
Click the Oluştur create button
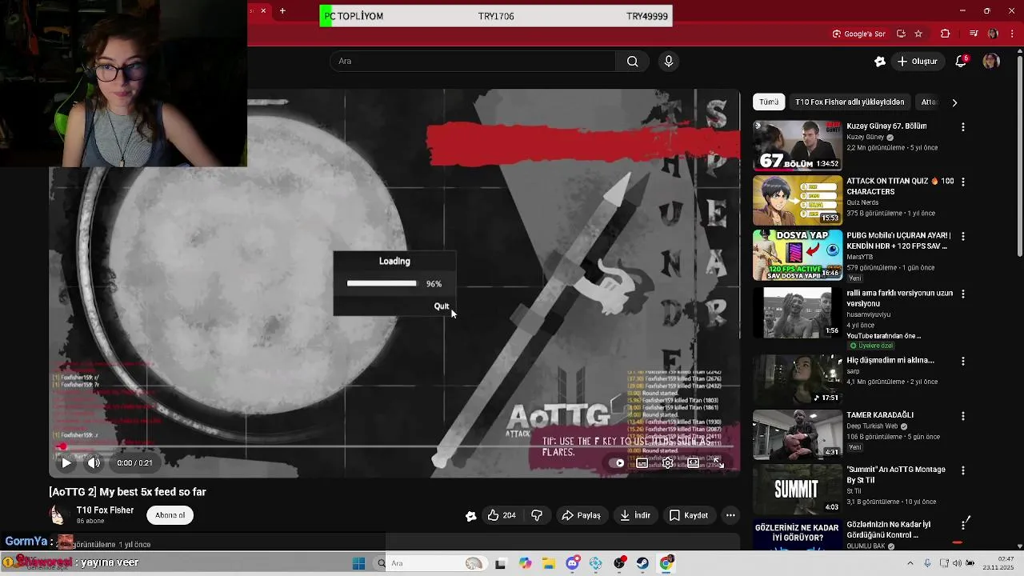click(x=917, y=61)
